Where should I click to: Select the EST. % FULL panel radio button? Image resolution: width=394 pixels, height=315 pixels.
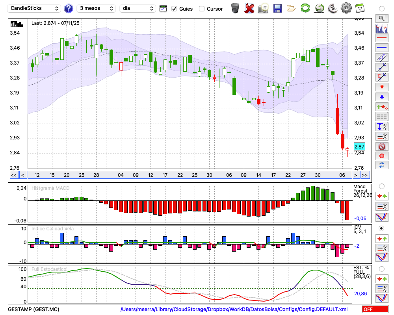[x=382, y=269]
